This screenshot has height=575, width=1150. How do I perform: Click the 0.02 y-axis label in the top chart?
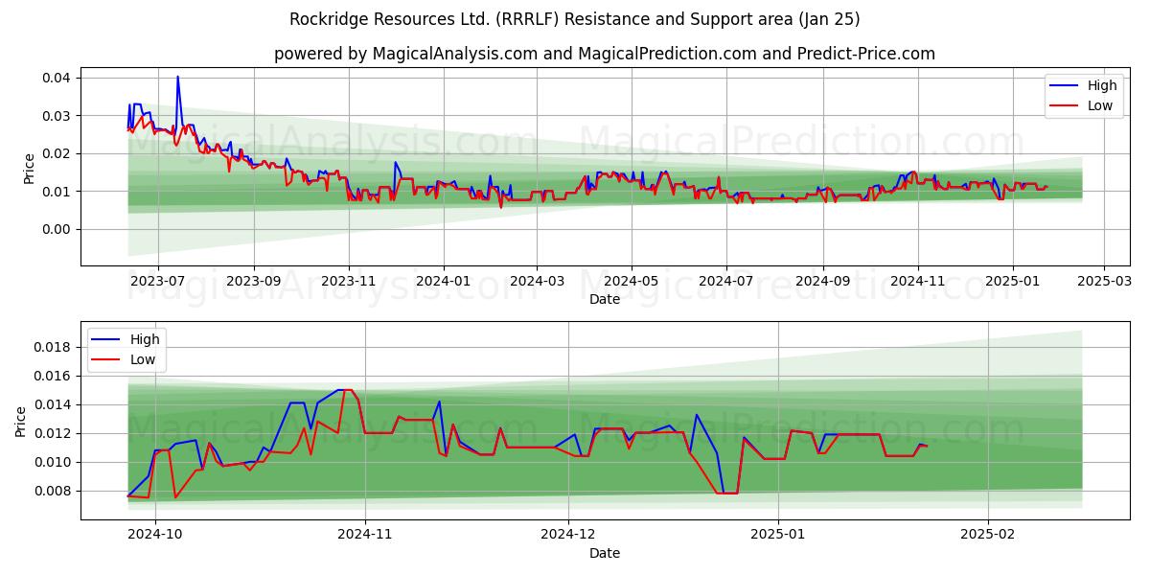[x=57, y=153]
